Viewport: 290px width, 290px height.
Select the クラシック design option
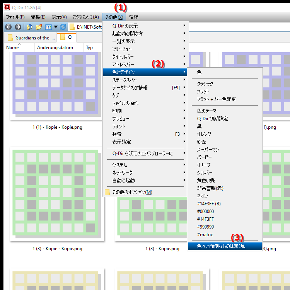225,84
